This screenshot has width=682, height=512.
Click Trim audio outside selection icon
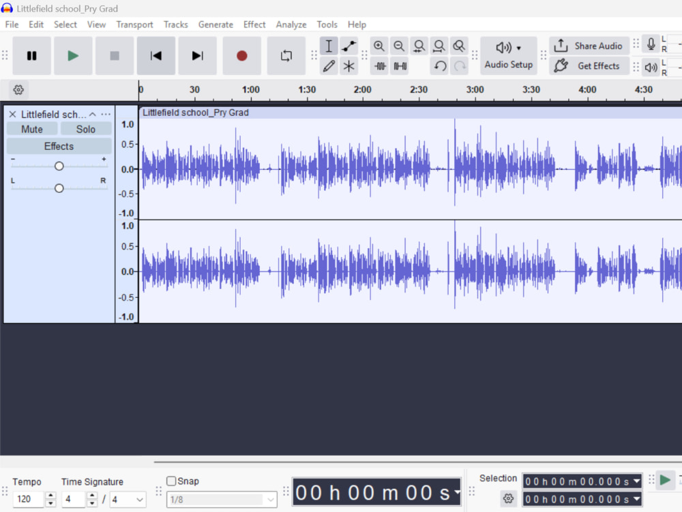click(380, 66)
